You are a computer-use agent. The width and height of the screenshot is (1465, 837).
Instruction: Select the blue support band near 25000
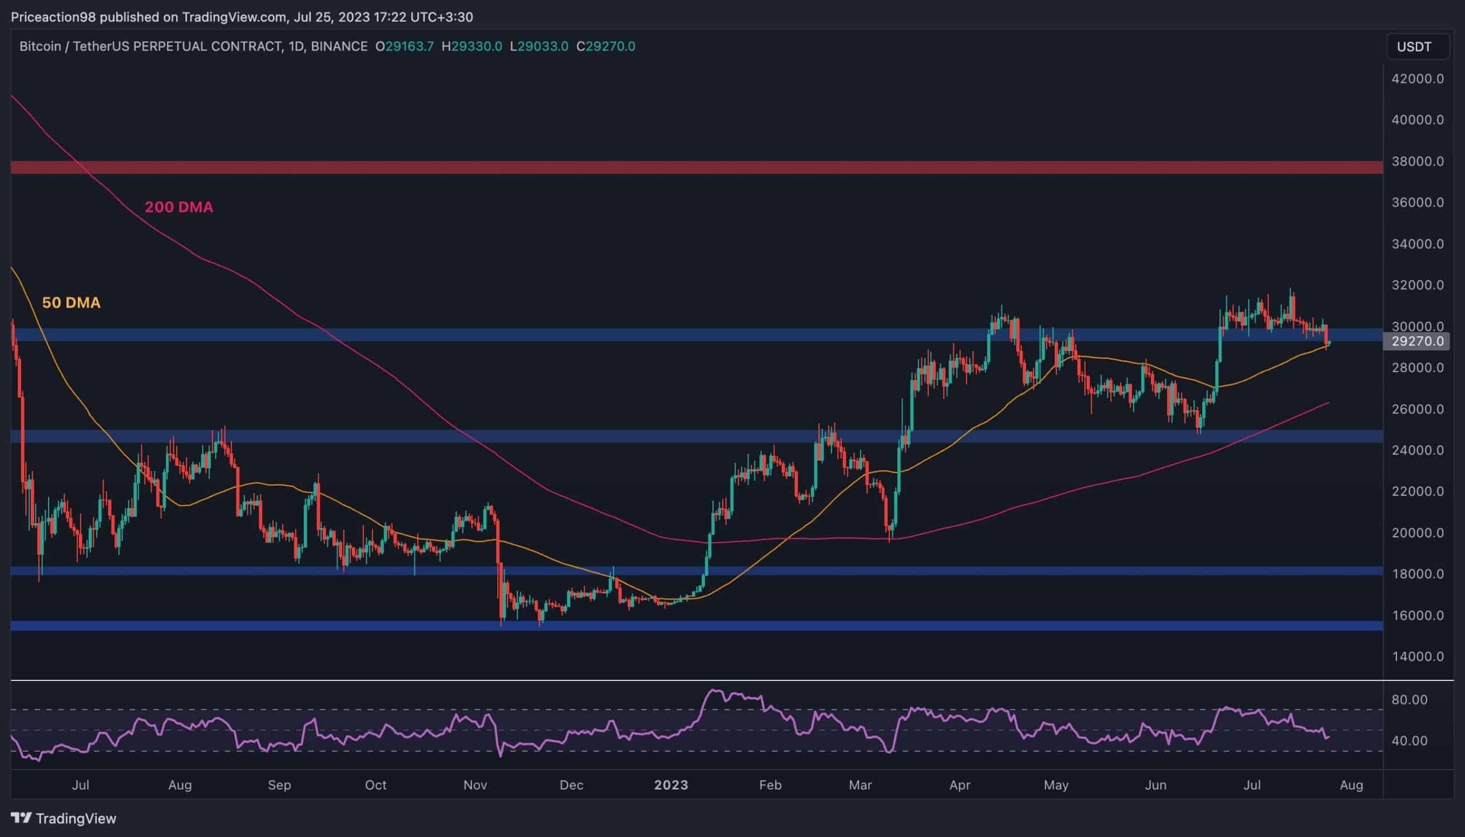tap(696, 436)
